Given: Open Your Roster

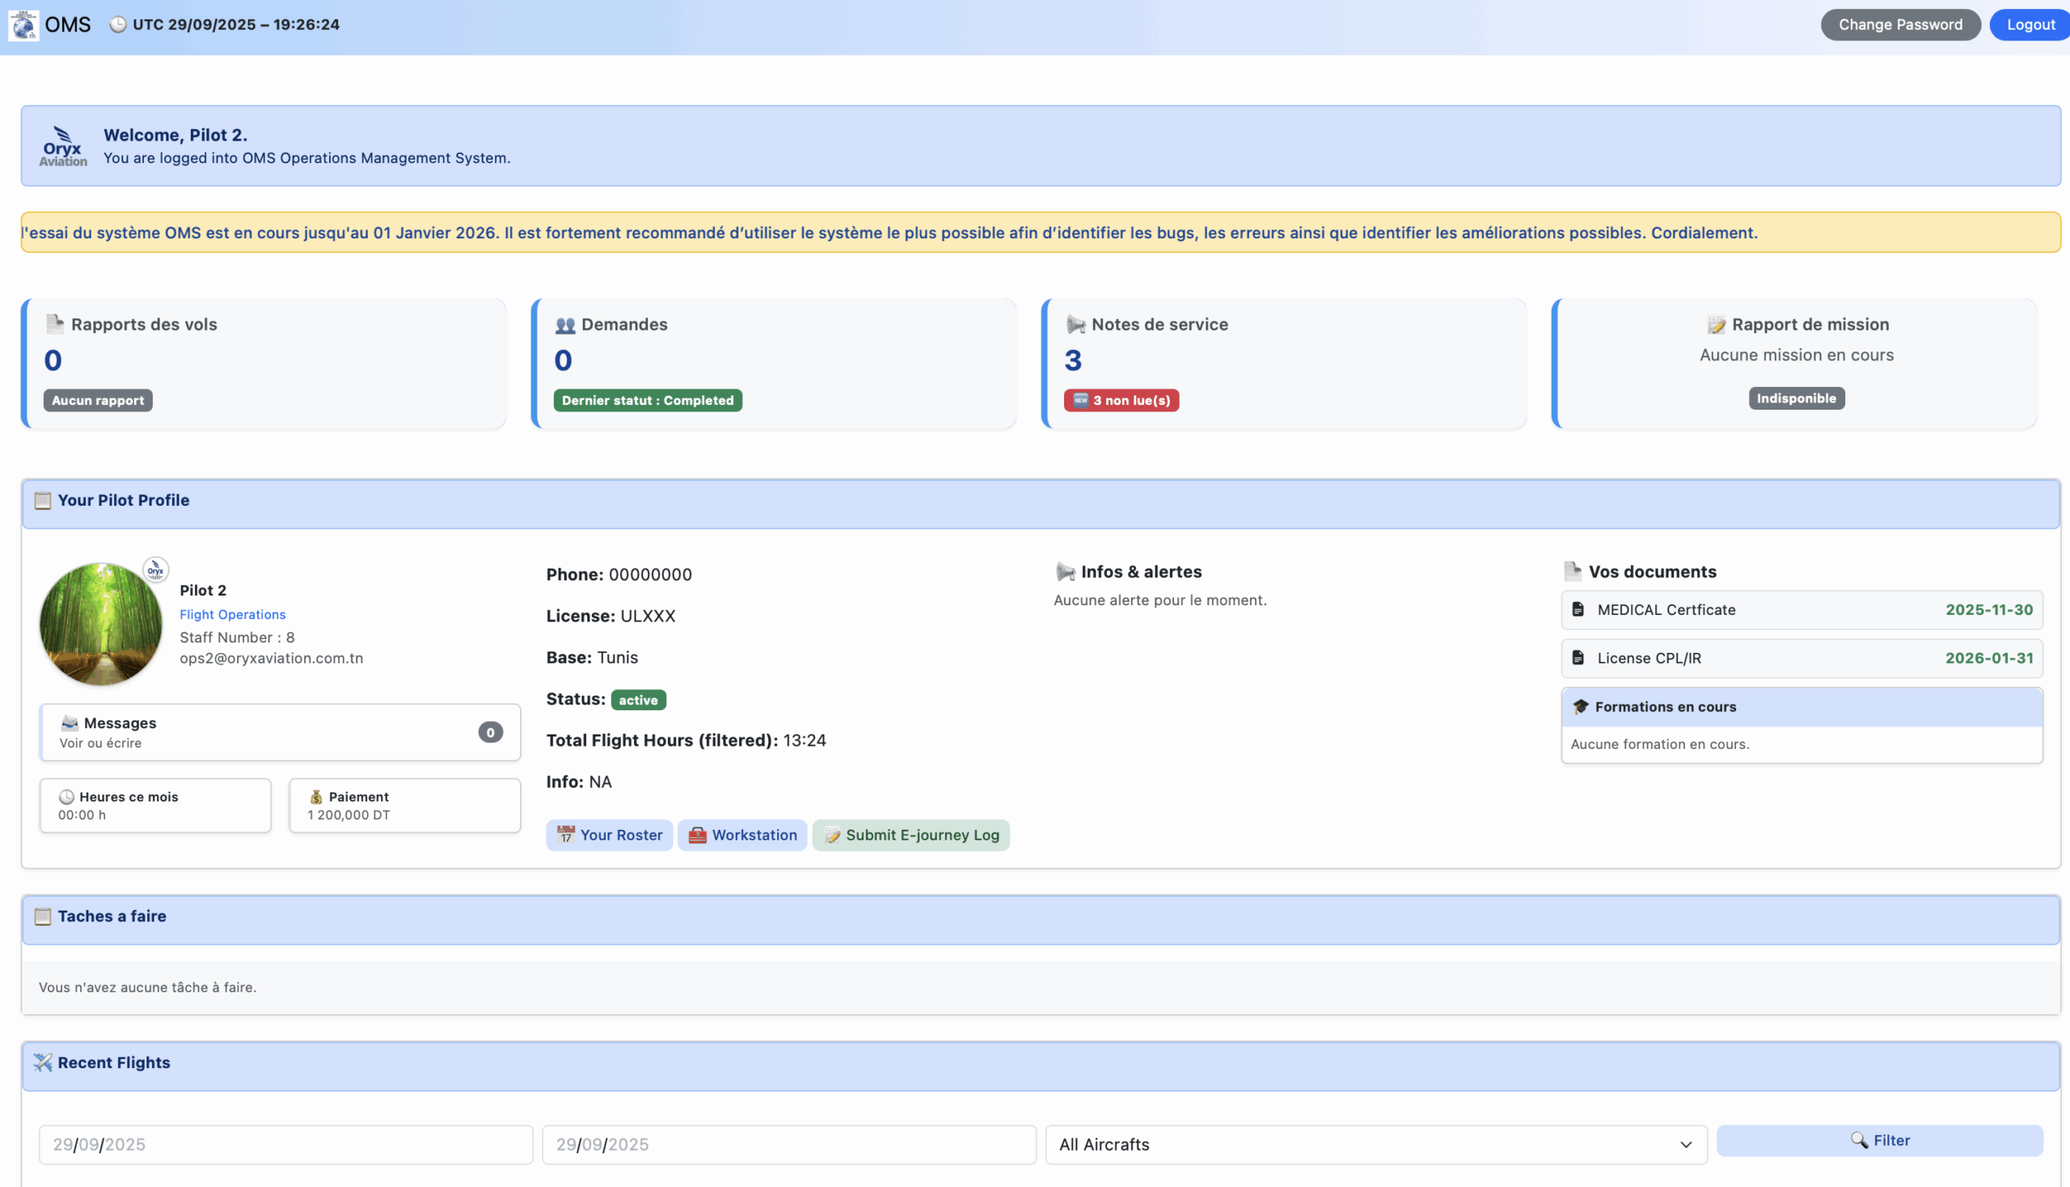Looking at the screenshot, I should (608, 835).
